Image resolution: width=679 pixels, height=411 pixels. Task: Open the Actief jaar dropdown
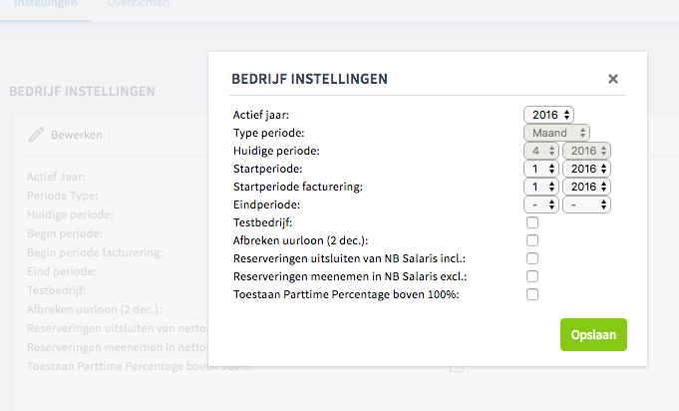coord(548,115)
